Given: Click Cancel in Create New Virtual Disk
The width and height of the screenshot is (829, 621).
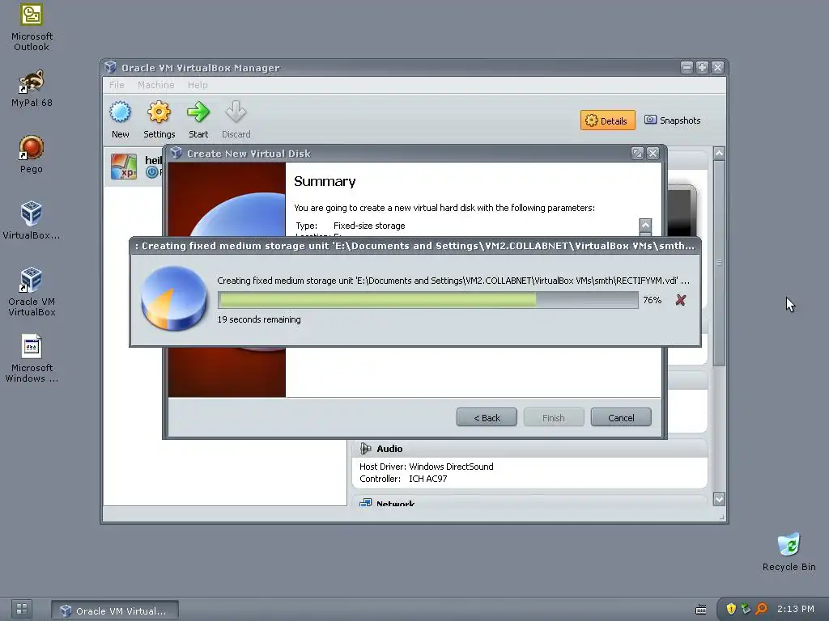Looking at the screenshot, I should click(621, 418).
